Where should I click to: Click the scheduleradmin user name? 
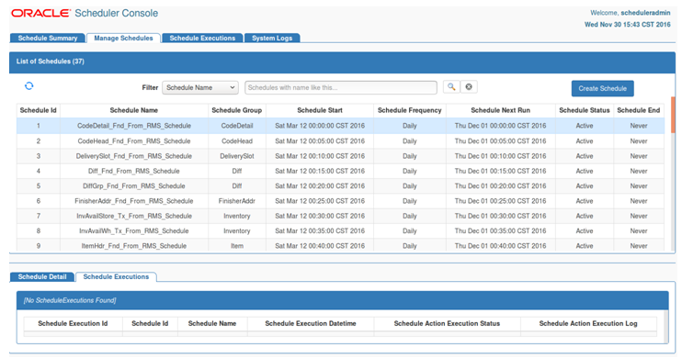point(645,13)
